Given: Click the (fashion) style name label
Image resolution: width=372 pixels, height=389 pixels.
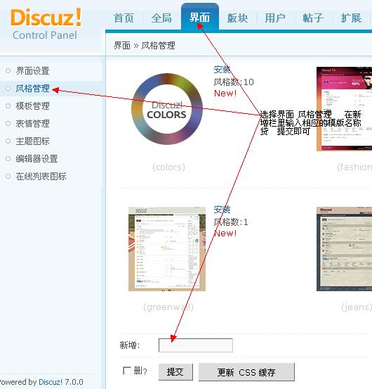Looking at the screenshot, I should pos(354,167).
